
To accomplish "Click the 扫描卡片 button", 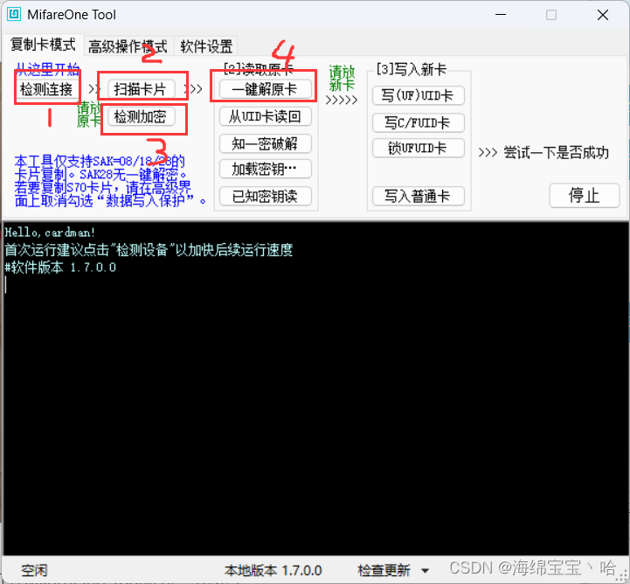I will point(141,89).
